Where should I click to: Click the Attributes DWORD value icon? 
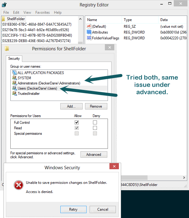[89, 32]
